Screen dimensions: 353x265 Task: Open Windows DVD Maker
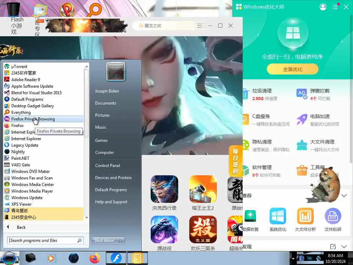pyautogui.click(x=43, y=171)
